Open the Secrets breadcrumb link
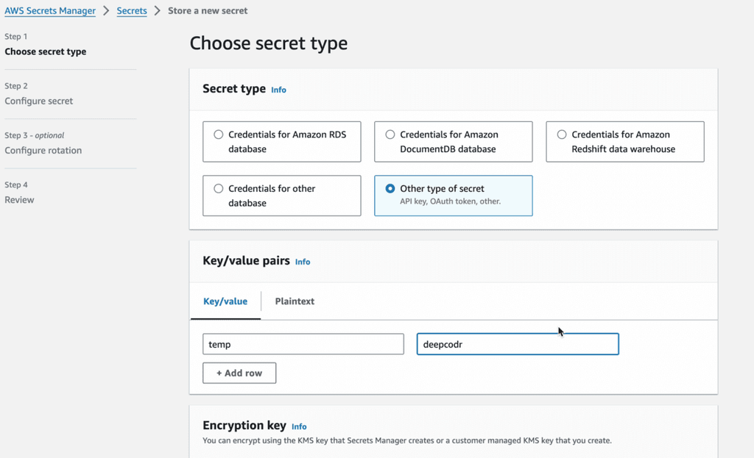The image size is (754, 458). pyautogui.click(x=132, y=10)
